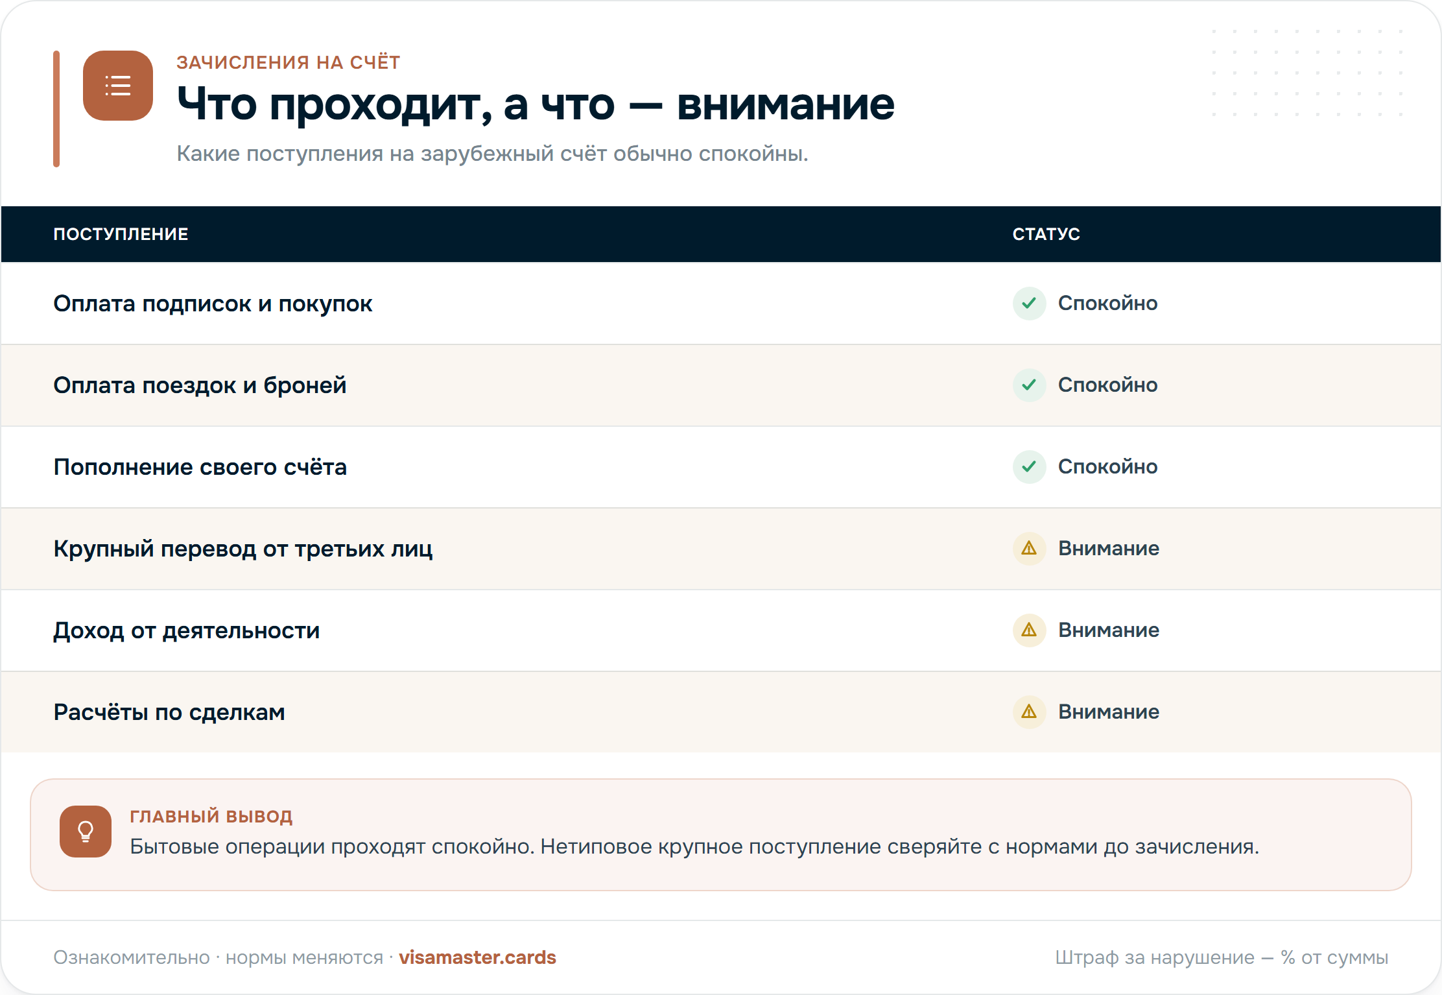Select the row Пополнение своего счёта
Image resolution: width=1442 pixels, height=995 pixels.
coord(721,467)
